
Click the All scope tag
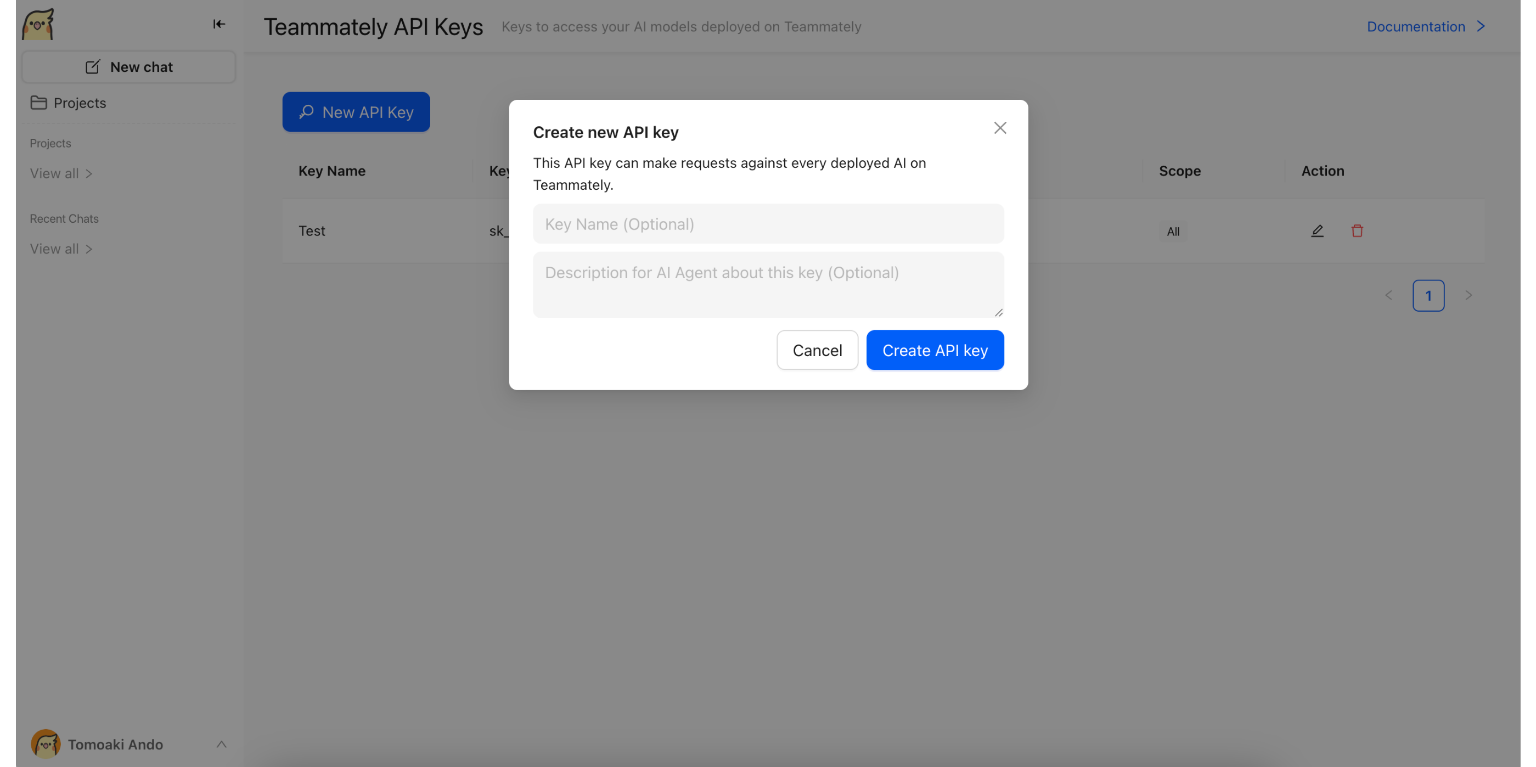(1173, 231)
